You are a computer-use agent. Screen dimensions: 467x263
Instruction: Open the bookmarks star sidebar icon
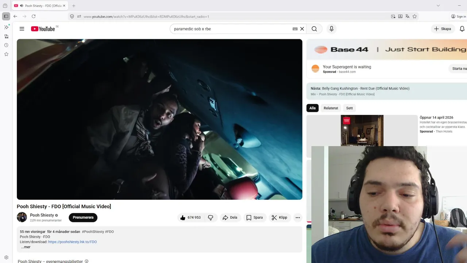[6, 54]
